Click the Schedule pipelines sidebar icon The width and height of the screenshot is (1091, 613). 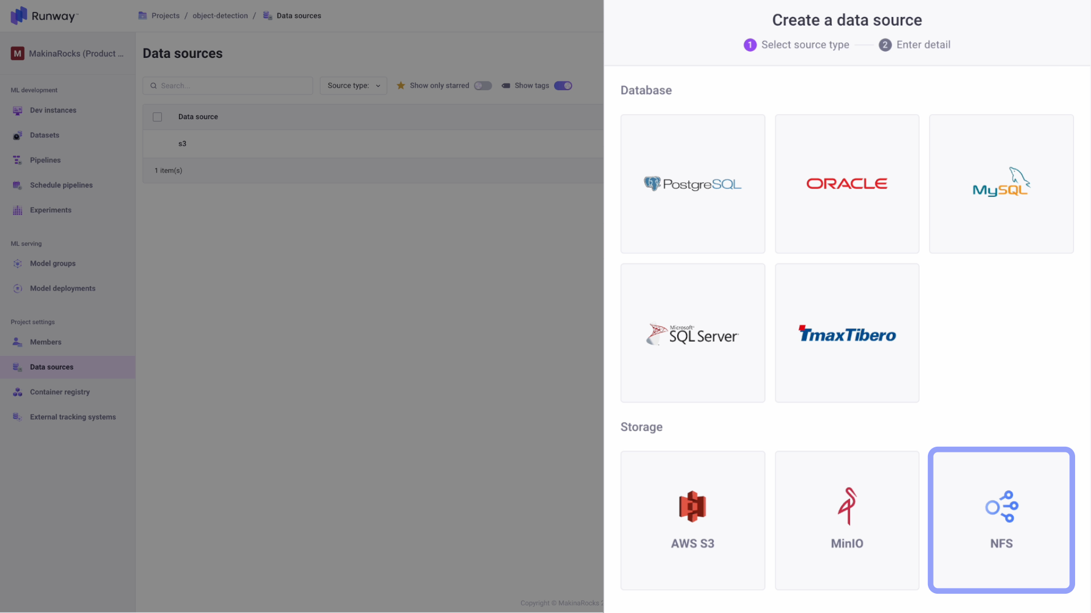(18, 186)
